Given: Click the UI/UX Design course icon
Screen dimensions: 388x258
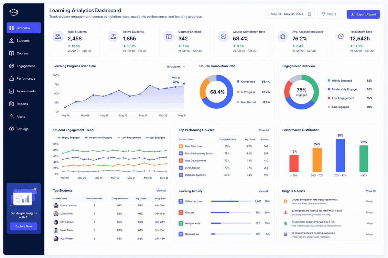Looking at the screenshot, I should 181,168.
